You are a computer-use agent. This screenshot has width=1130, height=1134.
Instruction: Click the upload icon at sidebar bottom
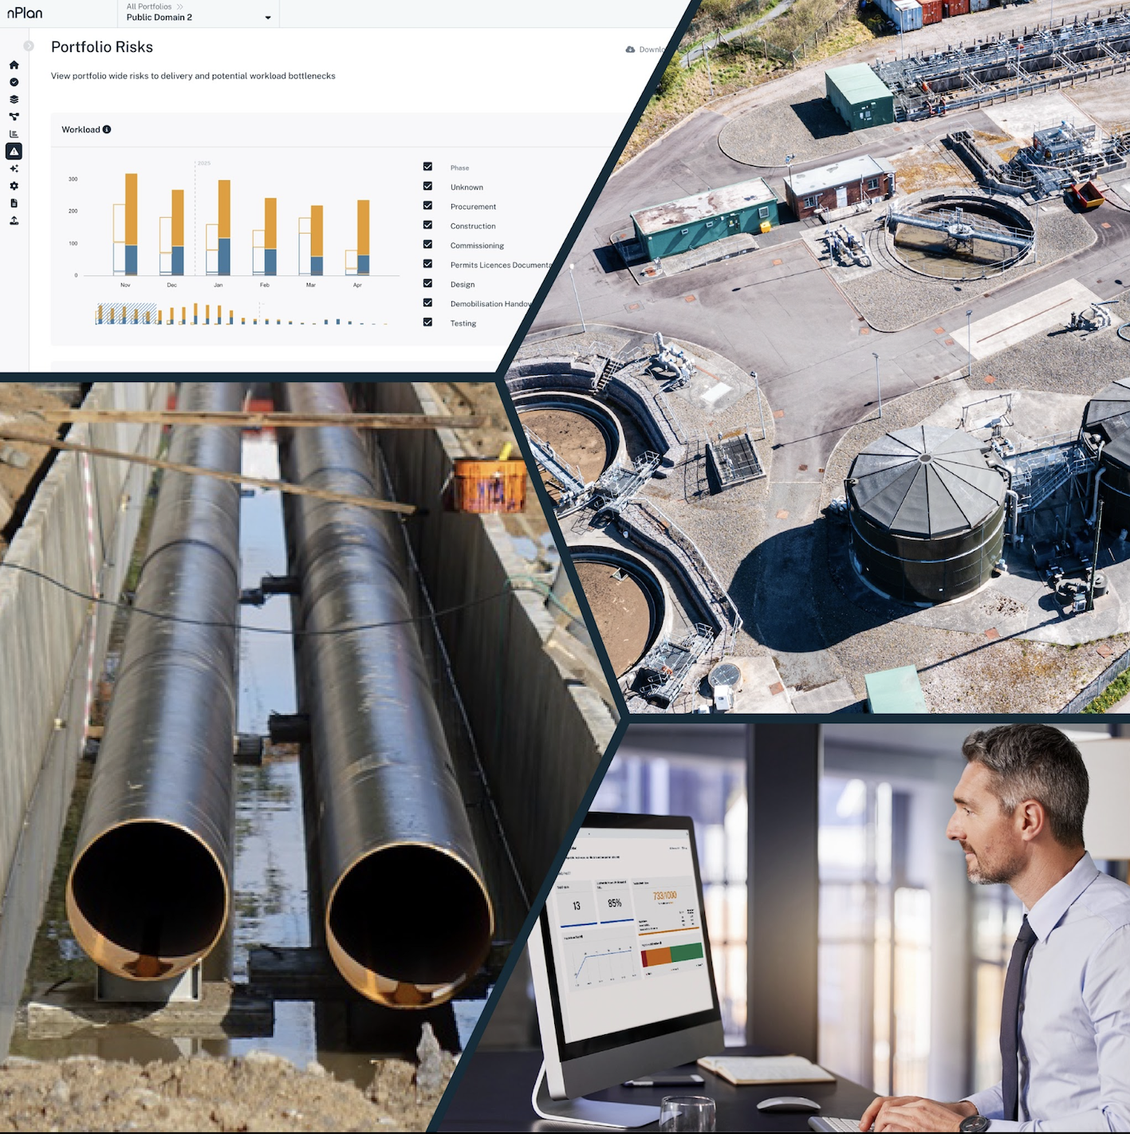14,220
